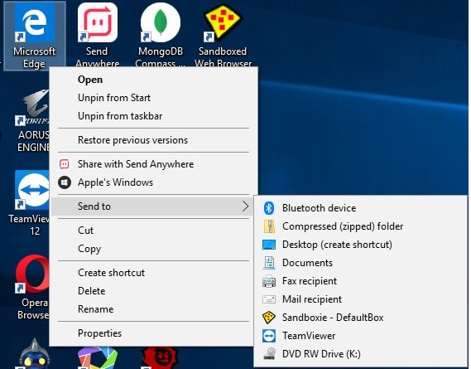Send to TeamViewer
This screenshot has width=471, height=369.
coord(360,336)
